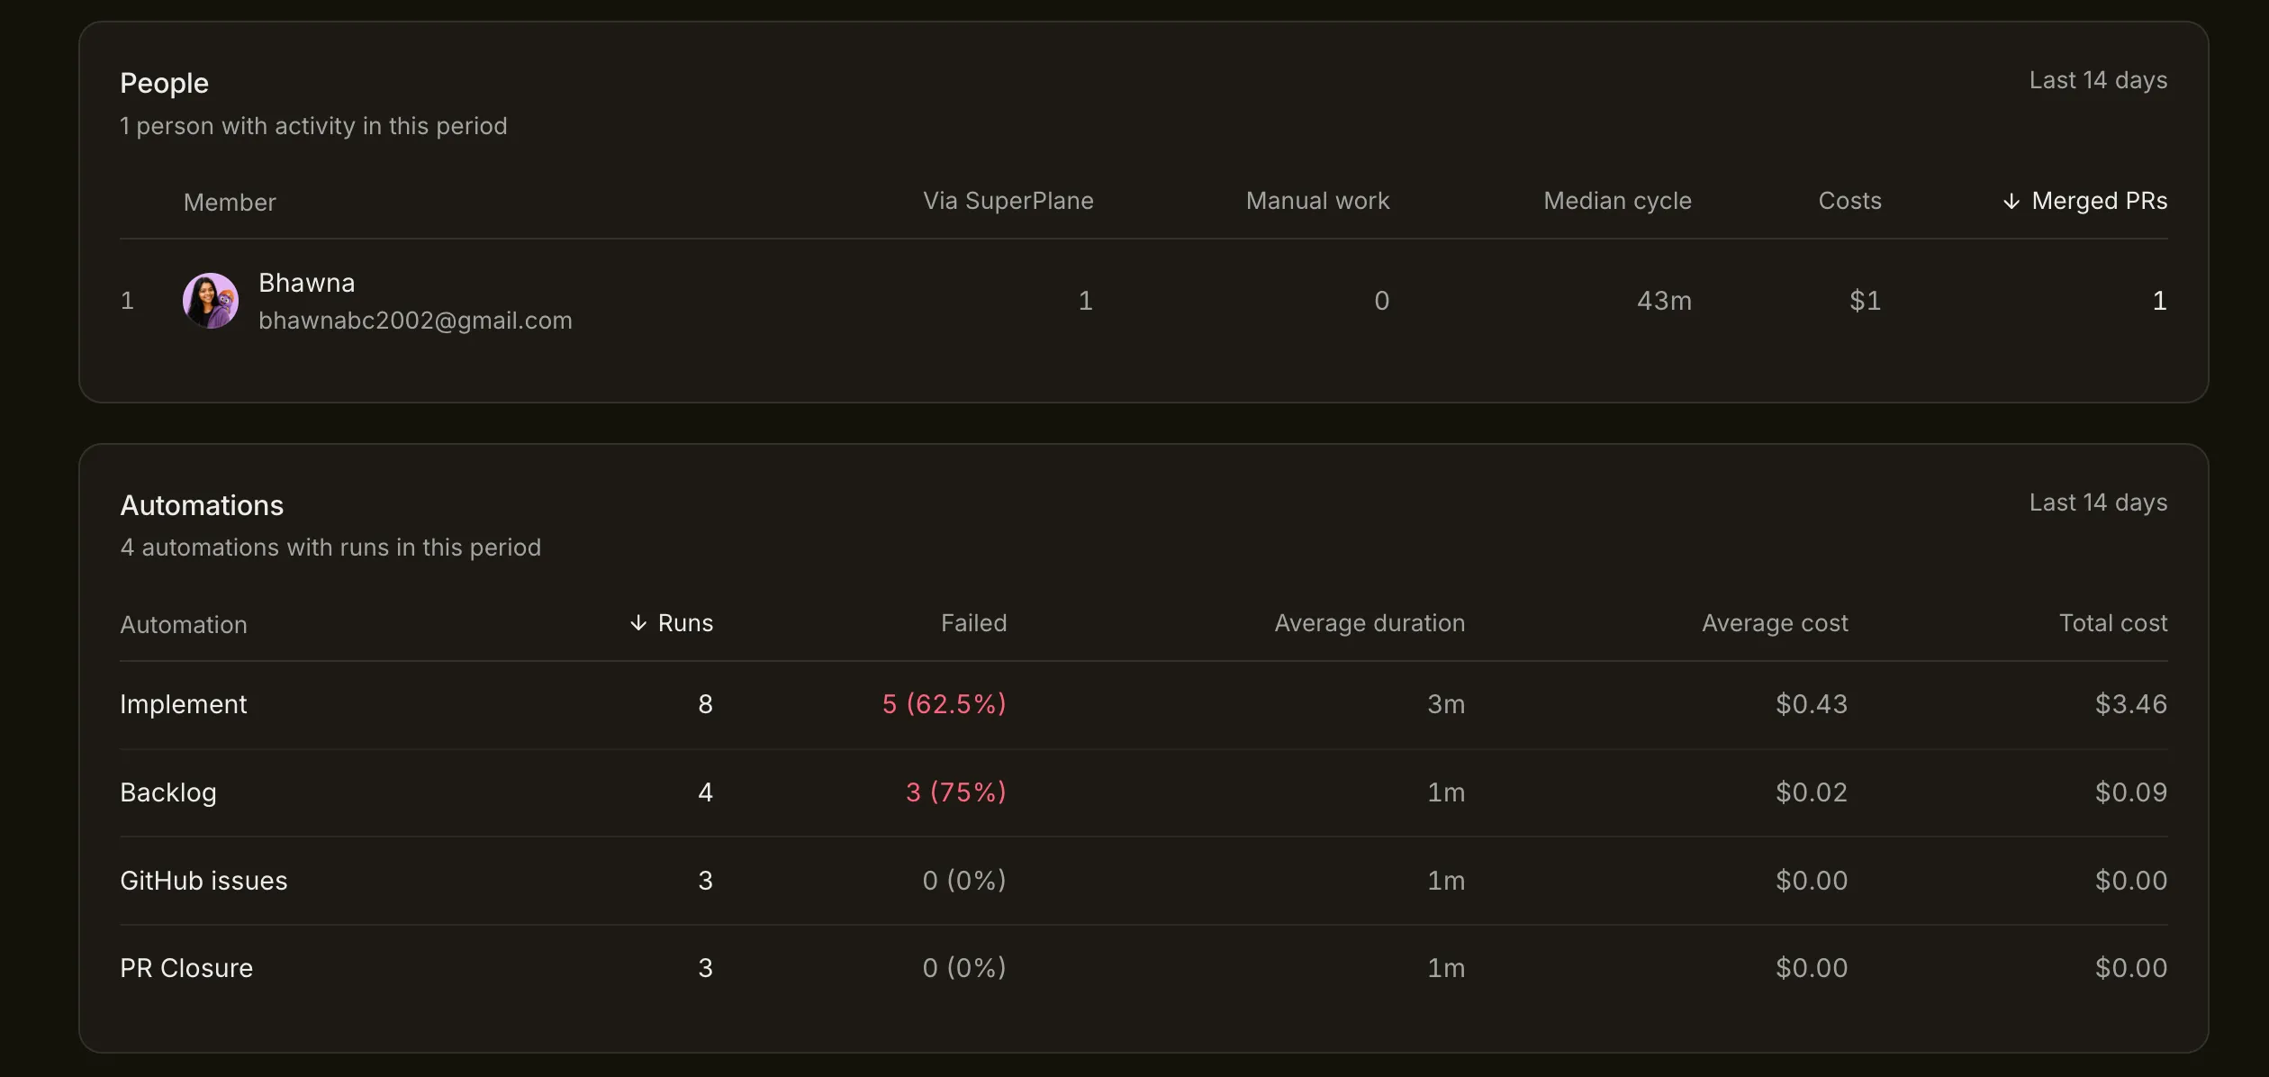
Task: Click Implement average duration 3m
Action: [x=1446, y=704]
